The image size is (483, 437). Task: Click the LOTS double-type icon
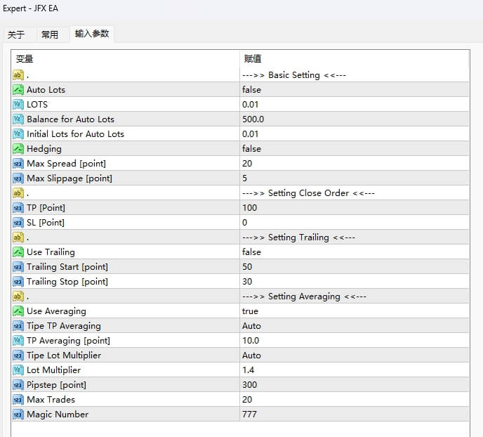18,105
